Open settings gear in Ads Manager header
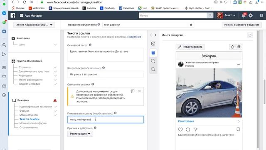This screenshot has width=266, height=150. pos(251,15)
